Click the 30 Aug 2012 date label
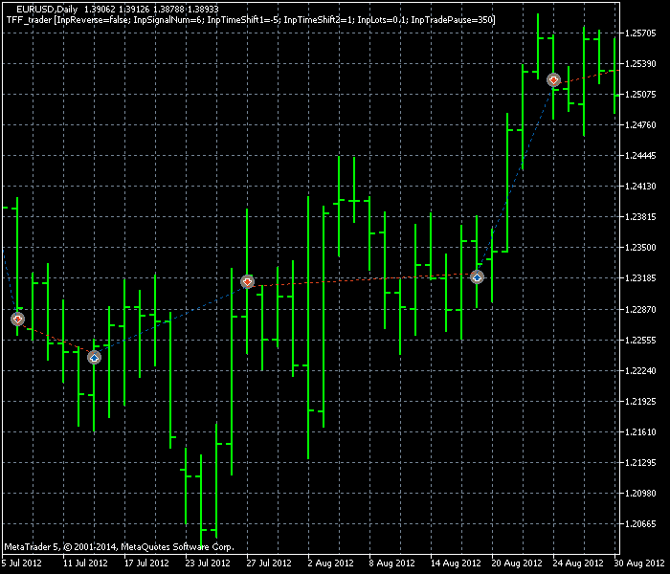This screenshot has height=574, width=670. (639, 563)
